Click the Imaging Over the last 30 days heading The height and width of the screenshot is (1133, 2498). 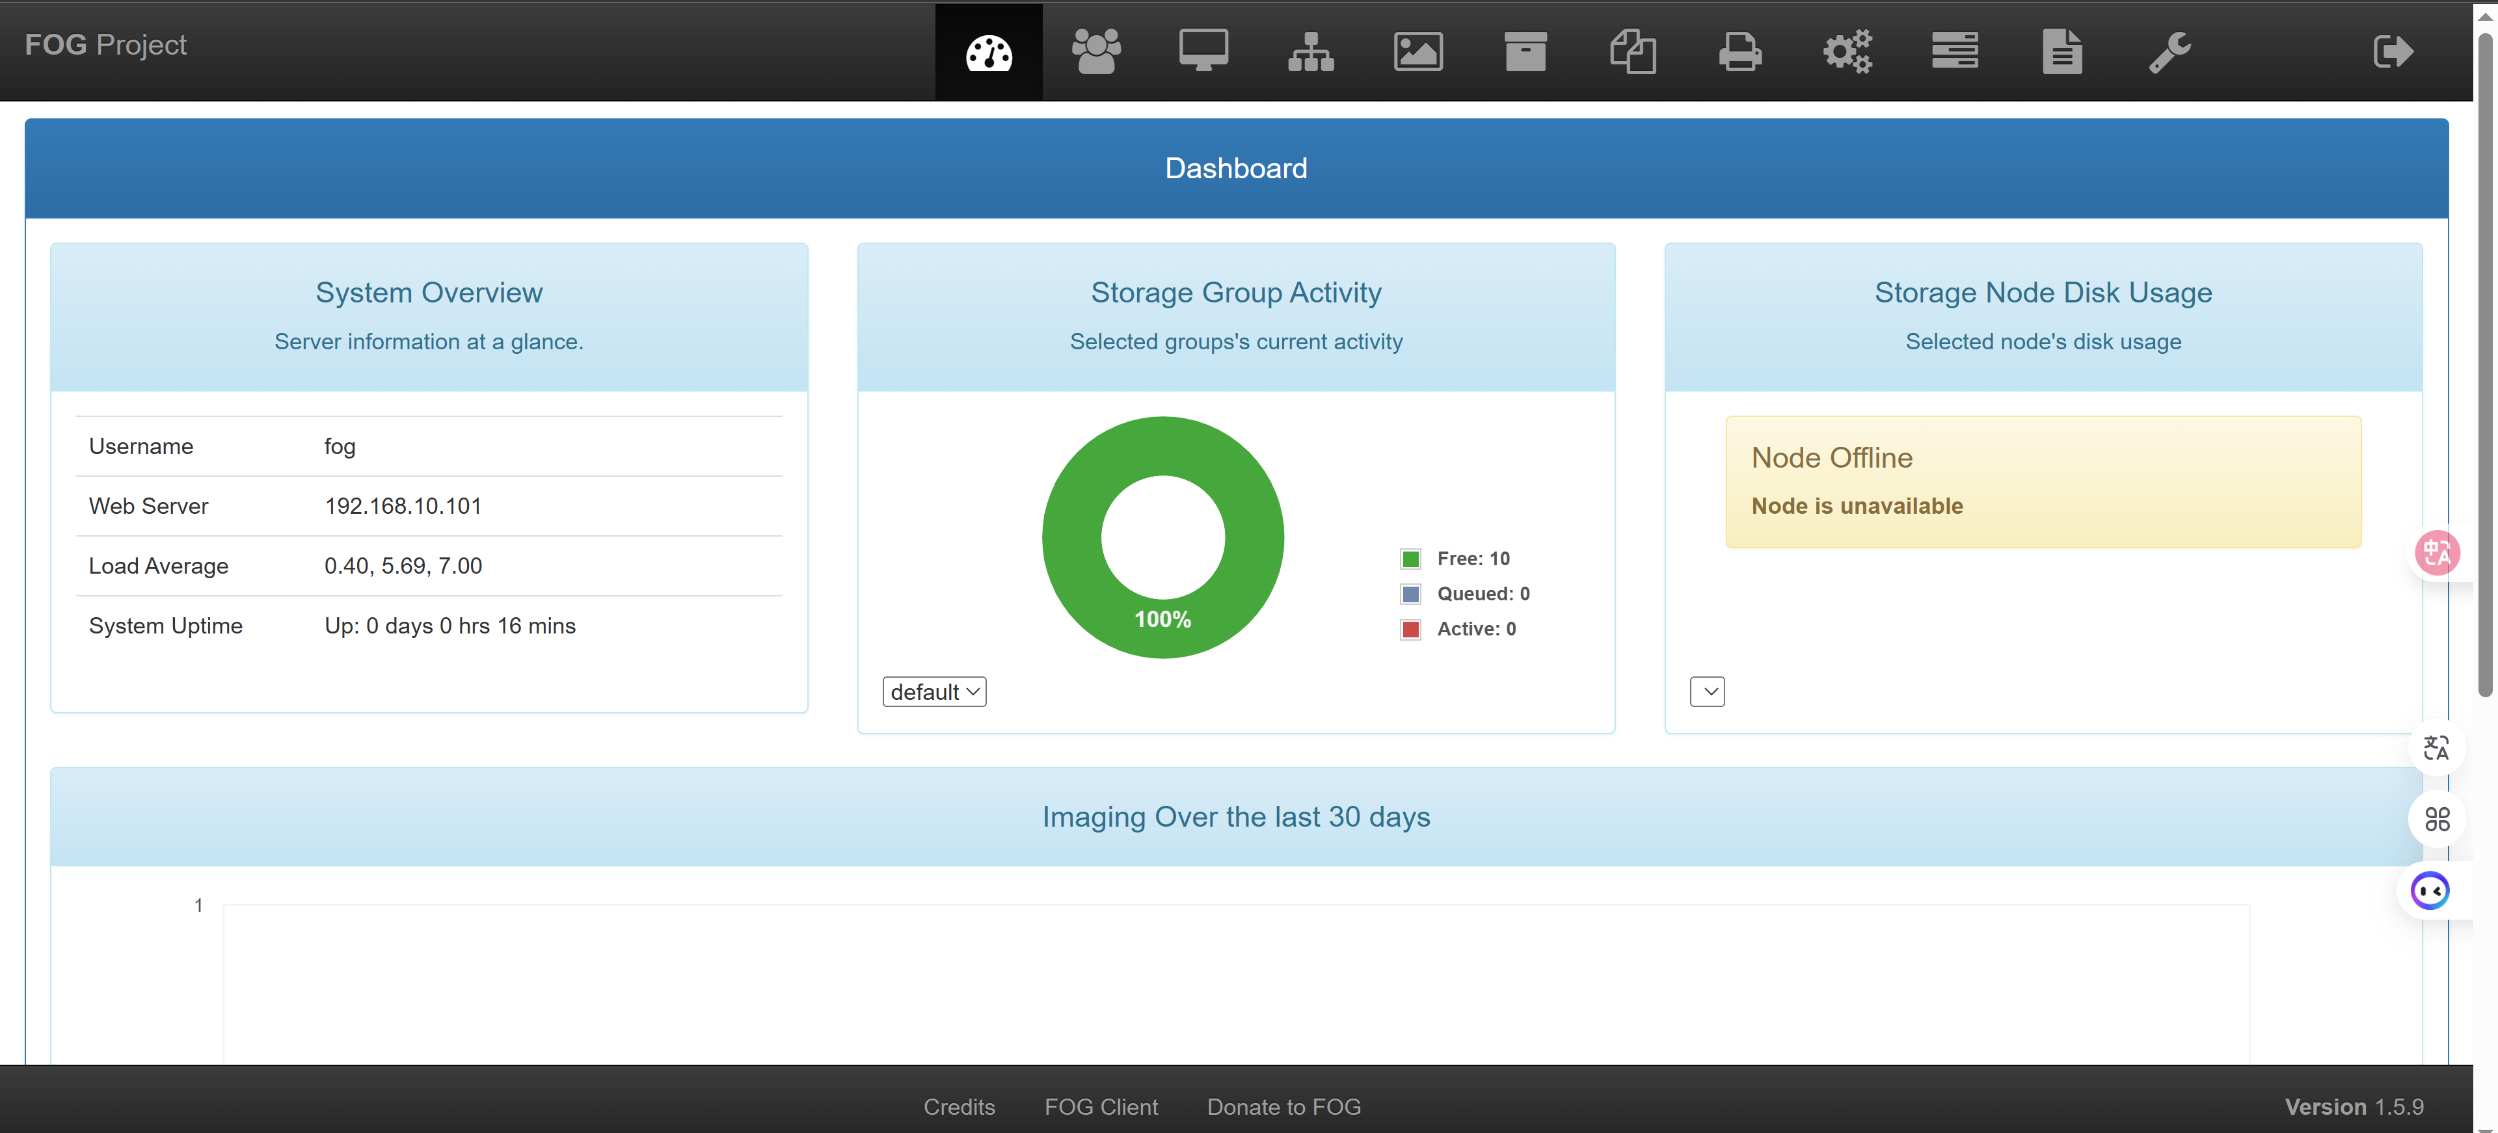click(1235, 817)
